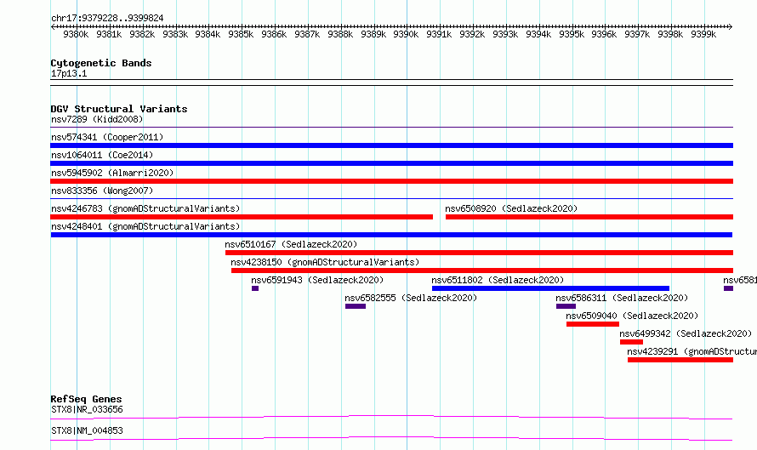The image size is (757, 450).
Task: Click the STX8 NR_033656 magenta gene line
Action: coord(391,417)
